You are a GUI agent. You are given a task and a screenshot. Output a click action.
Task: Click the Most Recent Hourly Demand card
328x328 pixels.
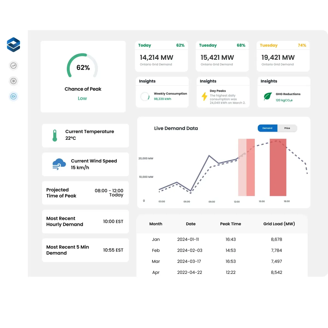[x=85, y=222]
